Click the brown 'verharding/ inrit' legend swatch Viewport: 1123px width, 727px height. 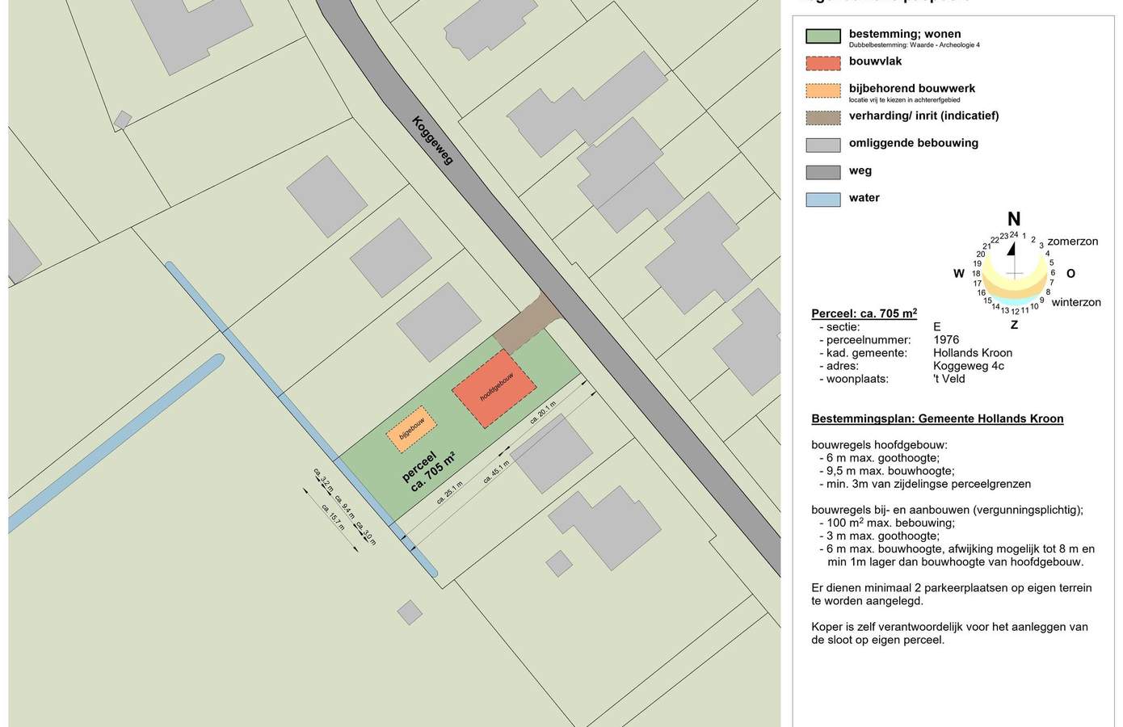pyautogui.click(x=823, y=118)
